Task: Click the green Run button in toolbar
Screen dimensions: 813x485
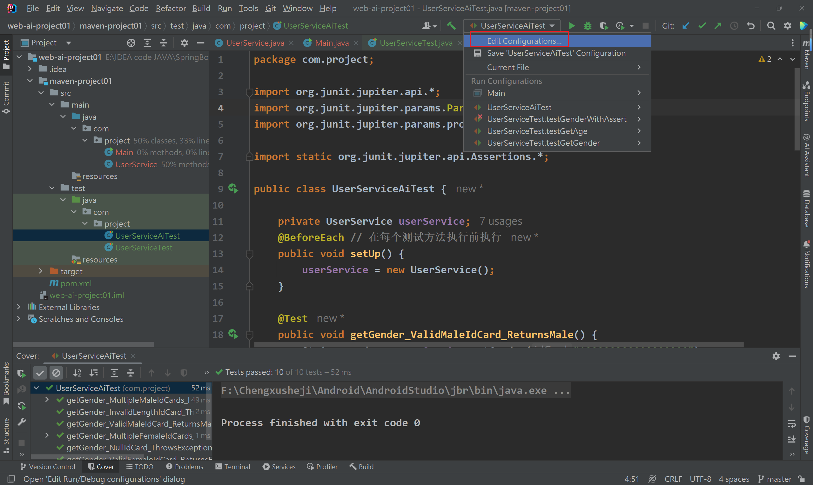Action: tap(572, 25)
